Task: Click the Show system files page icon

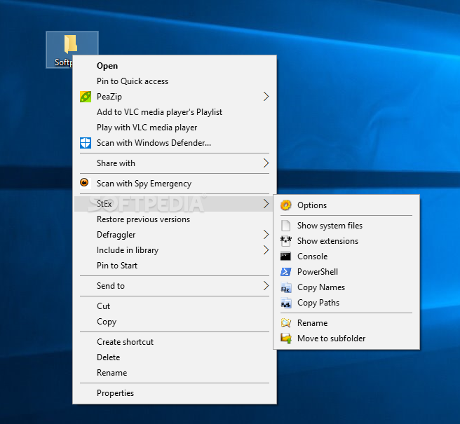Action: 285,226
